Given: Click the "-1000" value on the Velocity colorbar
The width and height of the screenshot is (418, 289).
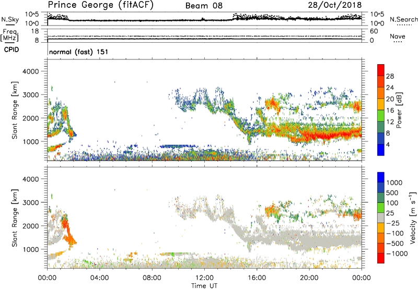Looking at the screenshot, I should [397, 254].
